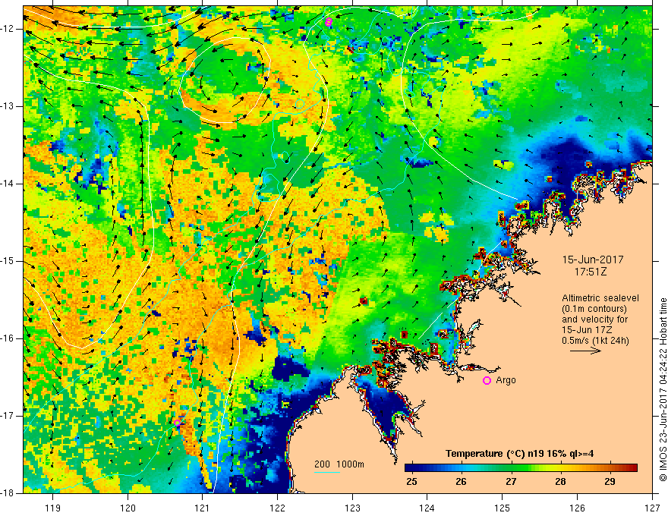The image size is (668, 516).
Task: Click longitude axis label '119'
Action: (x=53, y=508)
